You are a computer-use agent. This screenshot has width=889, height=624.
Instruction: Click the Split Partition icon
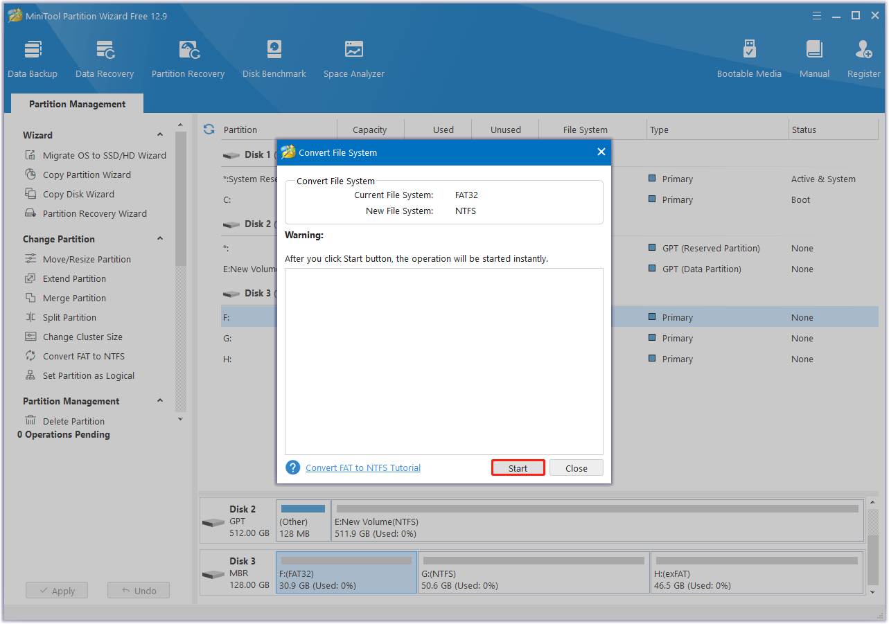click(x=30, y=317)
